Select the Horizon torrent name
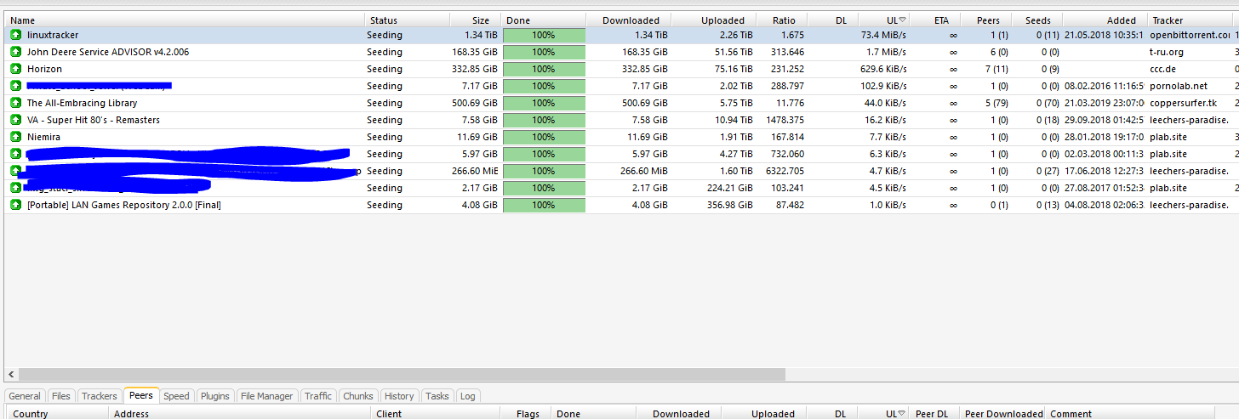Image resolution: width=1239 pixels, height=419 pixels. 44,69
